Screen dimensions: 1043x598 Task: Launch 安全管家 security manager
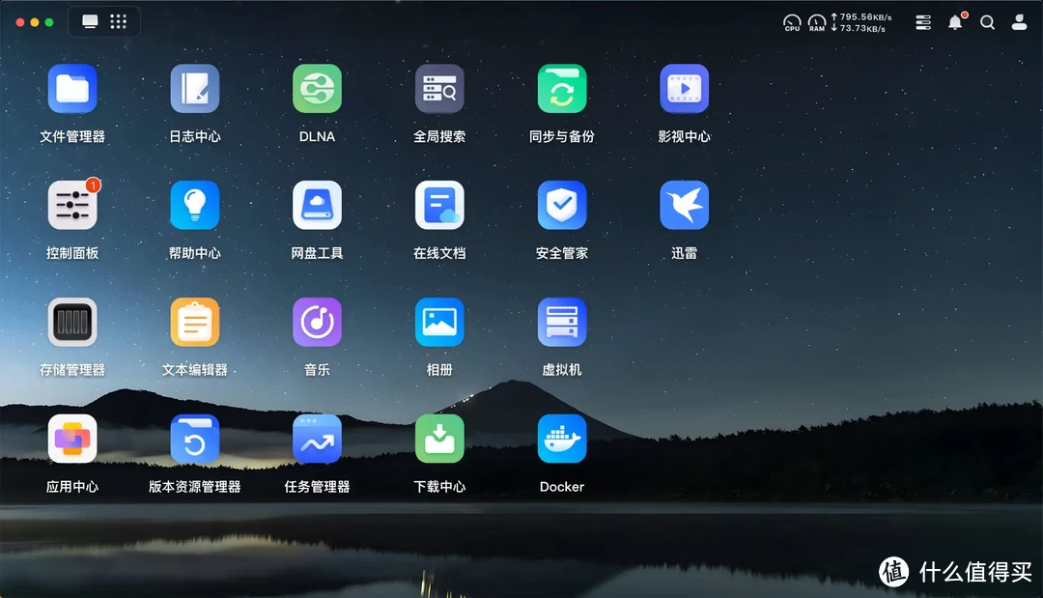(561, 206)
